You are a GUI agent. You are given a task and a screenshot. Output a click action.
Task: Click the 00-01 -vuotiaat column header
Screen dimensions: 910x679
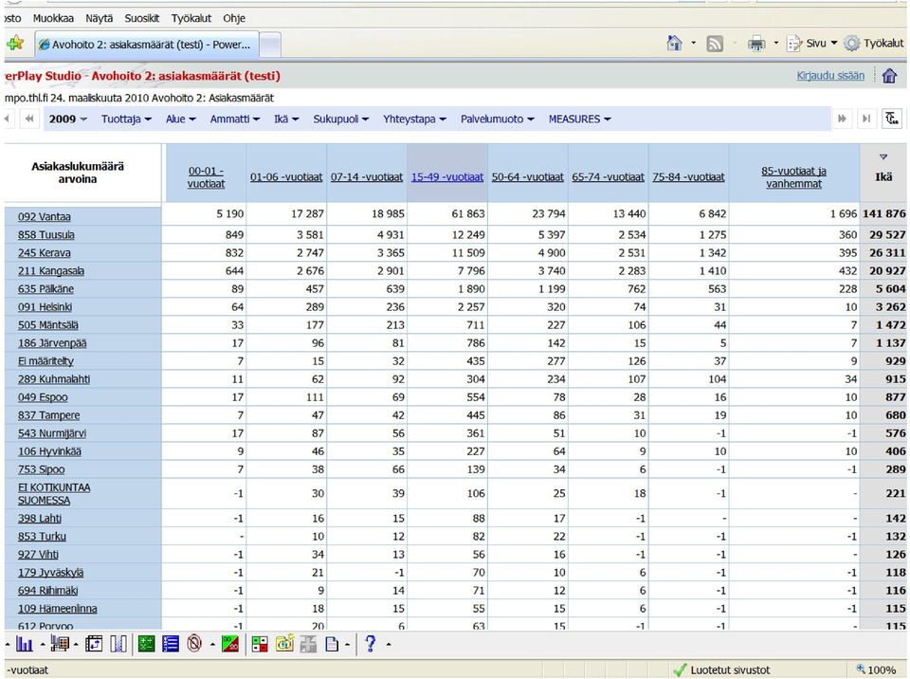coord(206,177)
